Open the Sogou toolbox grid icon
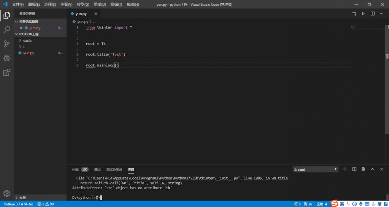This screenshot has height=207, width=389. tap(385, 204)
